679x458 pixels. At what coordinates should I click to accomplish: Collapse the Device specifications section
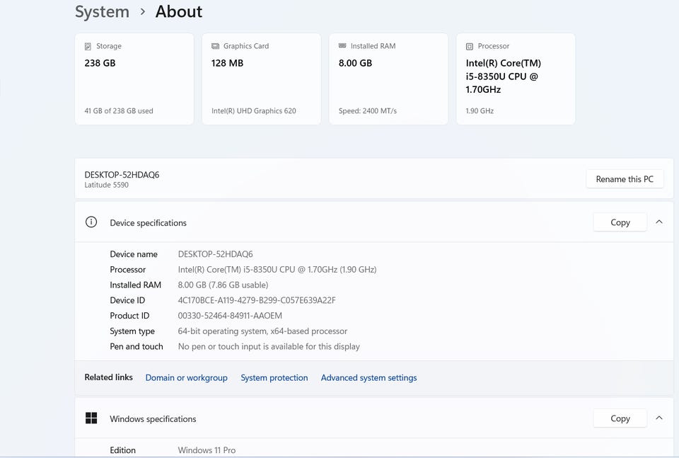658,222
